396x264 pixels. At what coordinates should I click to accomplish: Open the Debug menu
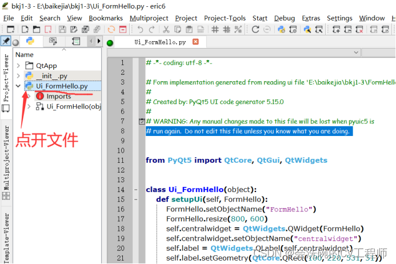tap(285, 18)
